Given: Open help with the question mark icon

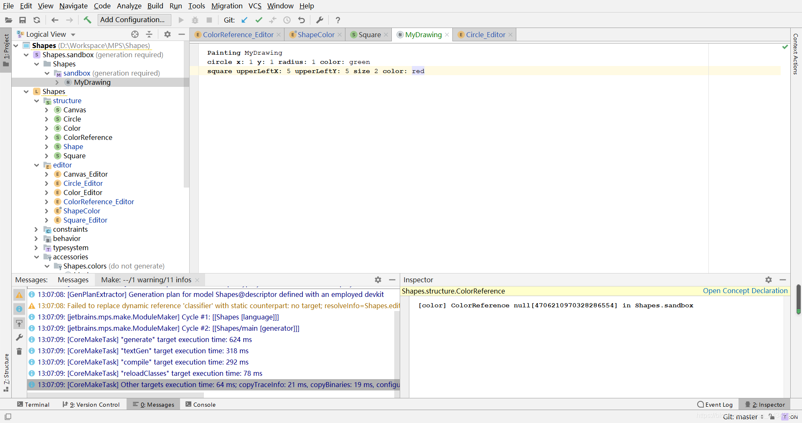Looking at the screenshot, I should click(338, 20).
